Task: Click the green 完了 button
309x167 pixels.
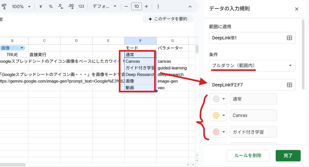Action: coord(288,155)
